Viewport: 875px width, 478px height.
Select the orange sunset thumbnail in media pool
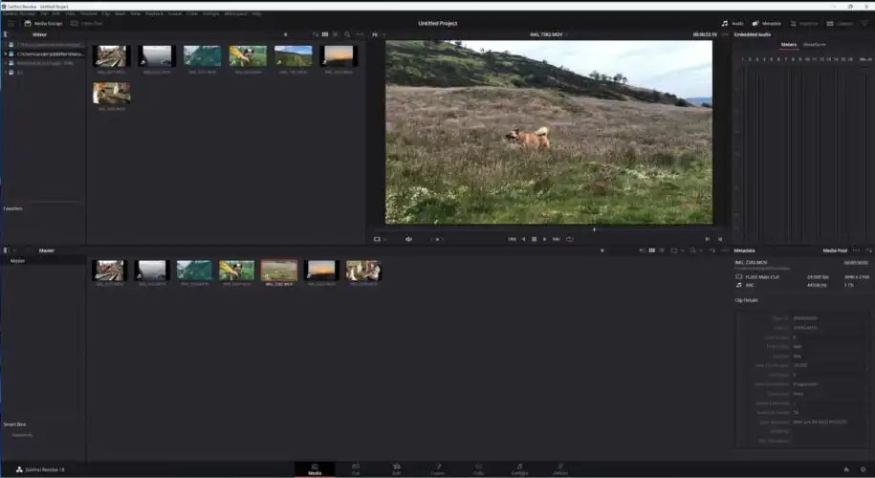tap(321, 271)
